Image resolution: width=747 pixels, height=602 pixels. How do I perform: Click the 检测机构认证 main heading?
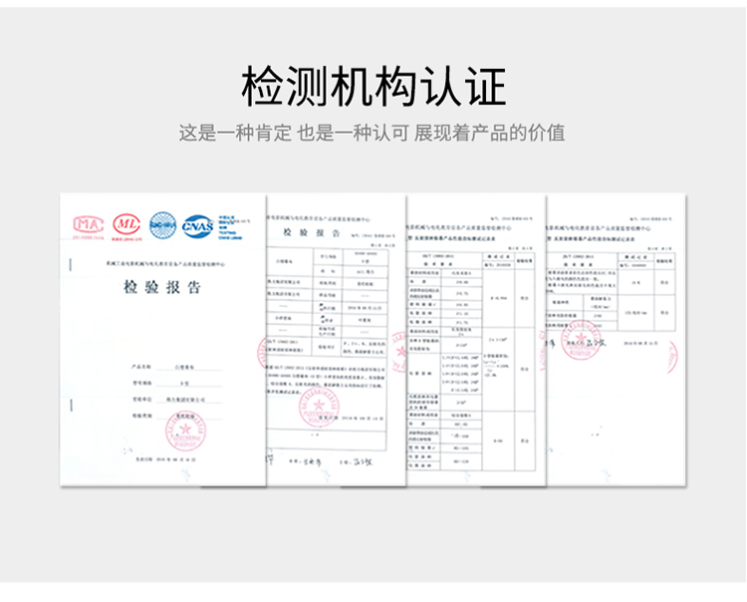pyautogui.click(x=373, y=87)
